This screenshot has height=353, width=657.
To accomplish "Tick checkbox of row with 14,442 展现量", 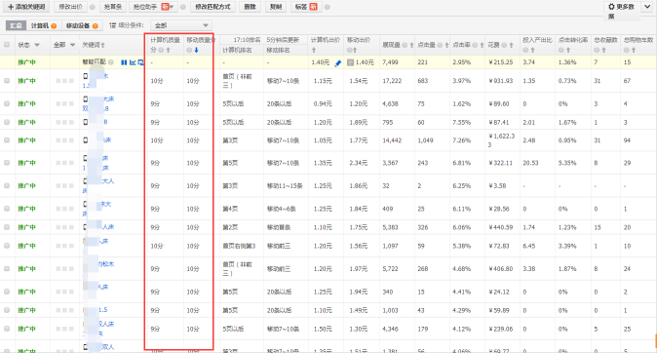I will point(7,140).
